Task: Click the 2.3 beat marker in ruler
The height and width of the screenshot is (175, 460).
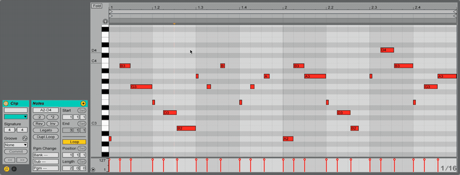Action: point(374,7)
